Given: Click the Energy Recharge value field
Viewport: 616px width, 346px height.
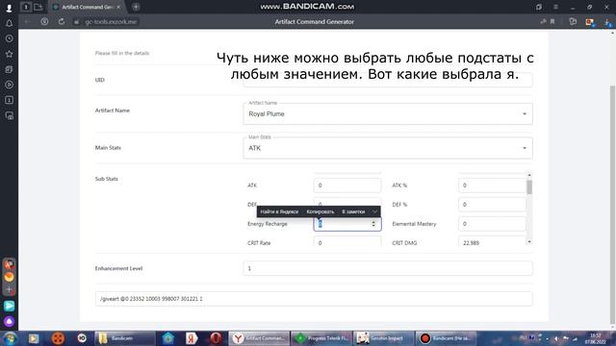Looking at the screenshot, I should (x=347, y=224).
